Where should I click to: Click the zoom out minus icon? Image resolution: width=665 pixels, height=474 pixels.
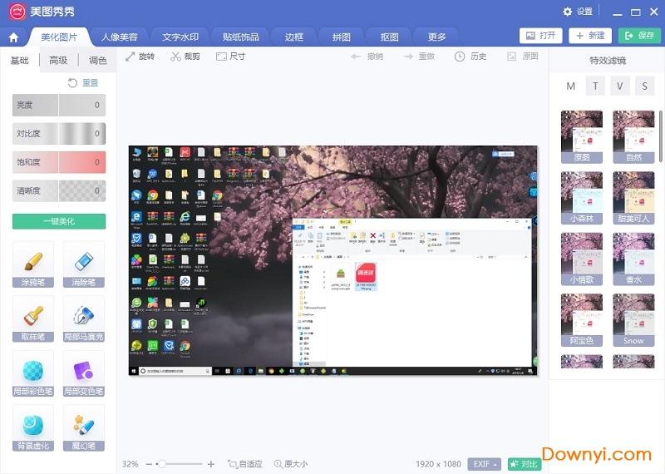tap(149, 464)
